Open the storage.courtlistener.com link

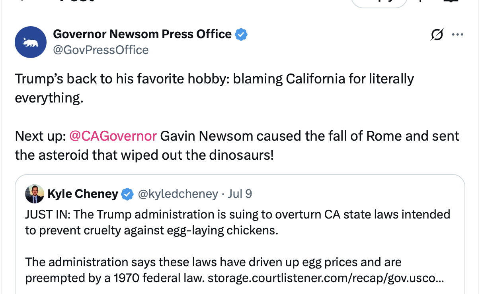(322, 278)
